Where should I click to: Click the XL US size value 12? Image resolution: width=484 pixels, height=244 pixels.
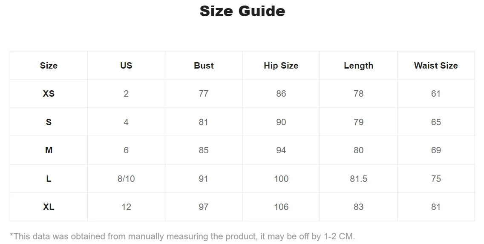click(126, 207)
